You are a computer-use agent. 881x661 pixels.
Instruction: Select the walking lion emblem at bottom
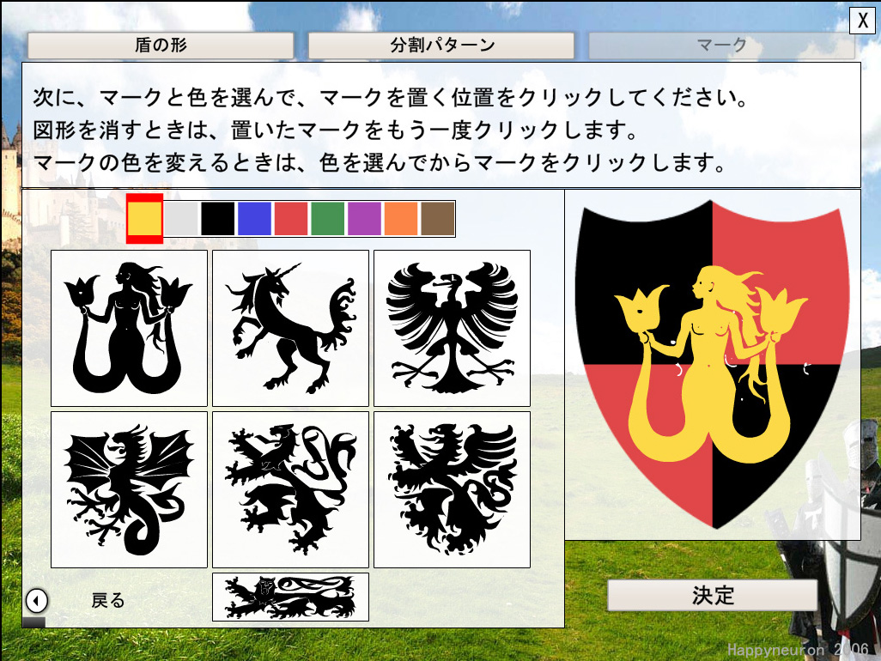[290, 597]
